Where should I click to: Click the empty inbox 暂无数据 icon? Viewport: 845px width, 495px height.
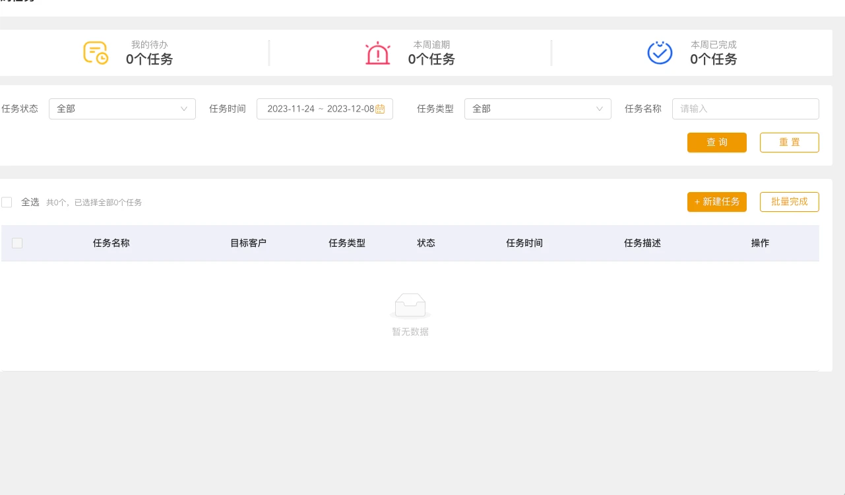click(x=410, y=306)
